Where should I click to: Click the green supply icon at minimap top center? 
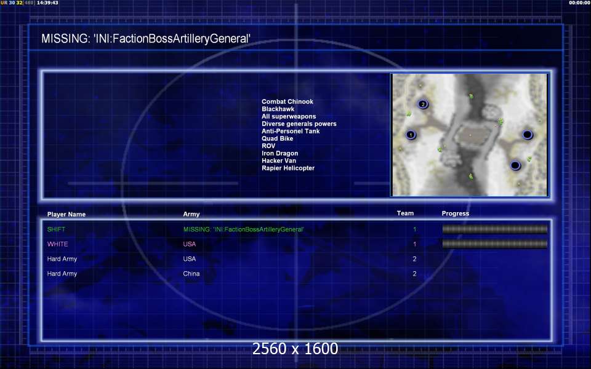(x=471, y=96)
